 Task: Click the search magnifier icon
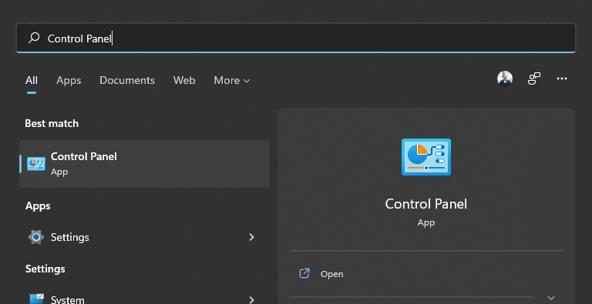[34, 38]
